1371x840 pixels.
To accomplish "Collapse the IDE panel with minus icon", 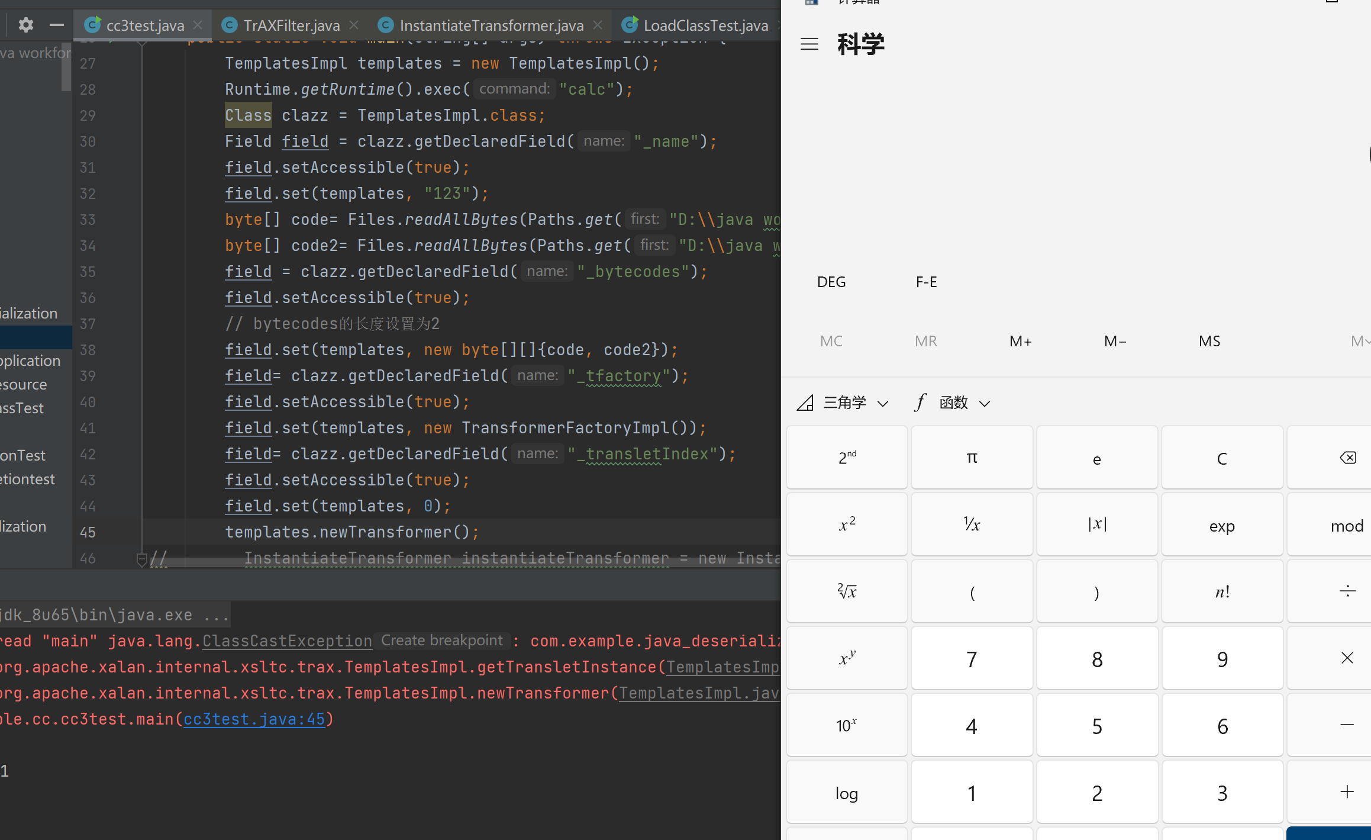I will click(x=56, y=25).
